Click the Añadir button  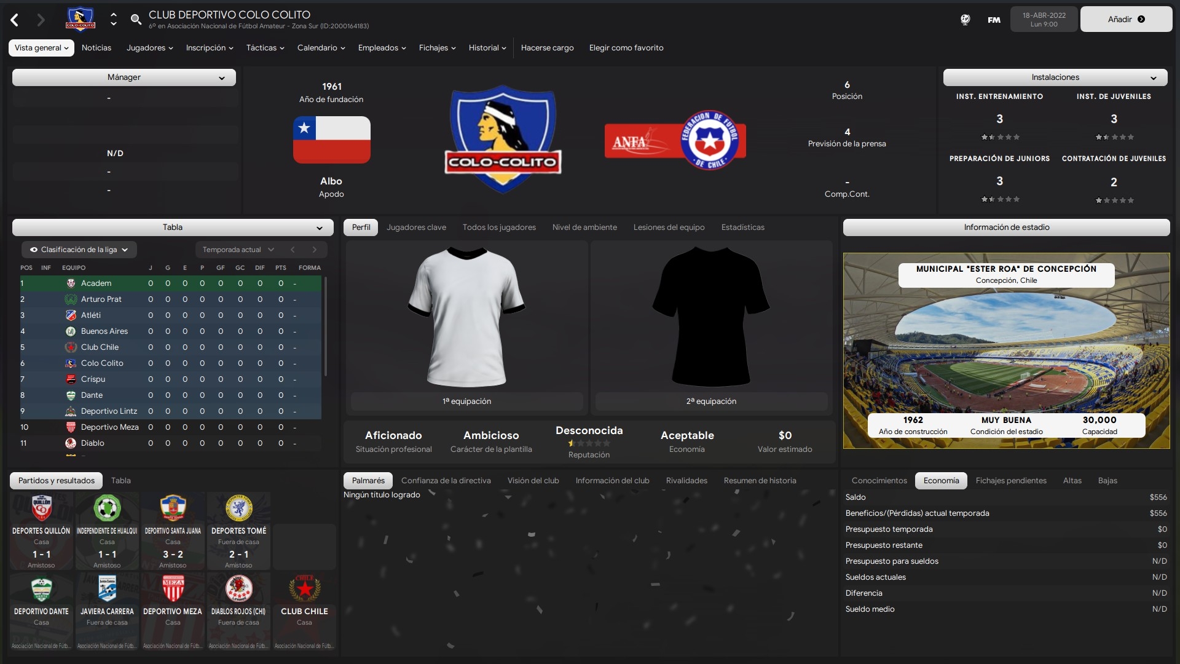coord(1126,19)
